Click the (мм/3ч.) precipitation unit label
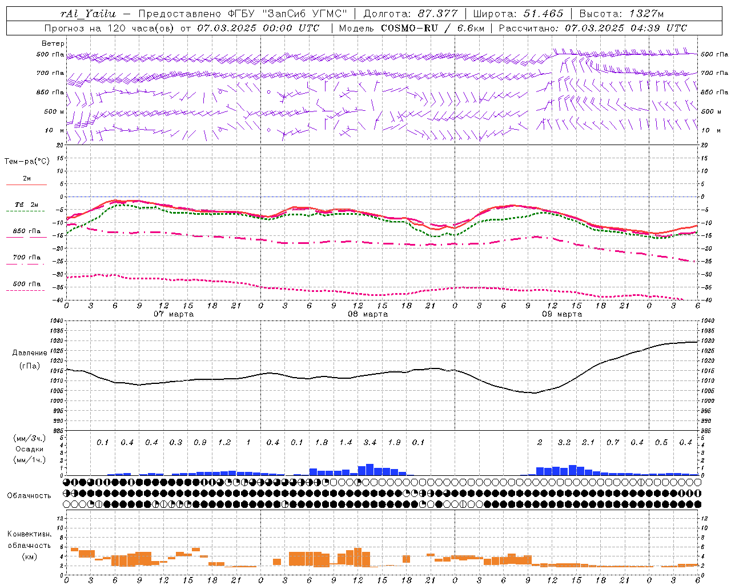This screenshot has width=731, height=585. [x=30, y=438]
